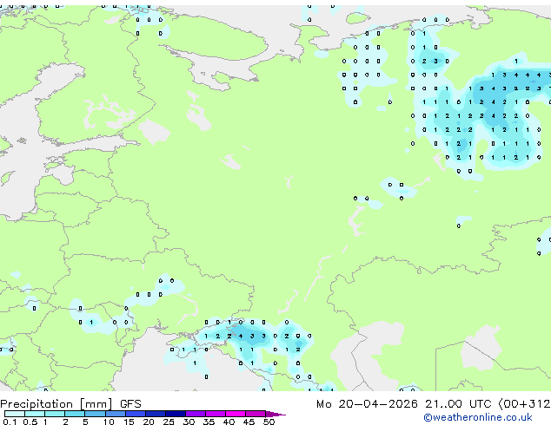551x425 pixels.
Task: Click the 'Precipitation [mm] GFS' title text
Action: (x=70, y=404)
